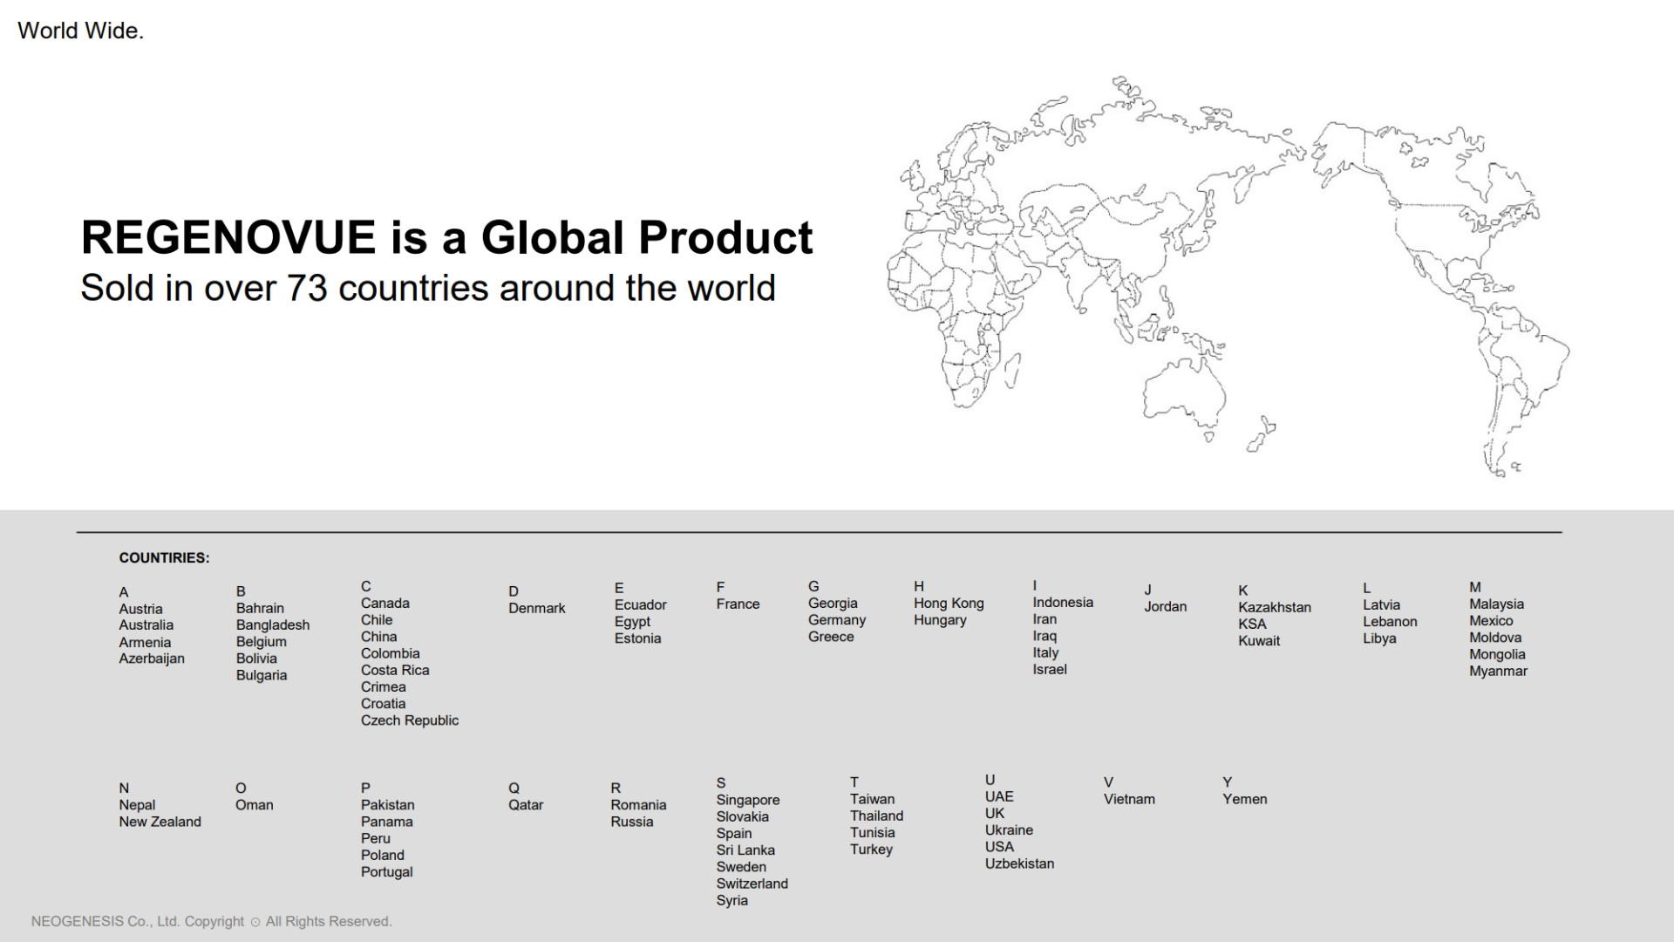The height and width of the screenshot is (942, 1674).
Task: Select 'Romania' under column R
Action: point(638,805)
